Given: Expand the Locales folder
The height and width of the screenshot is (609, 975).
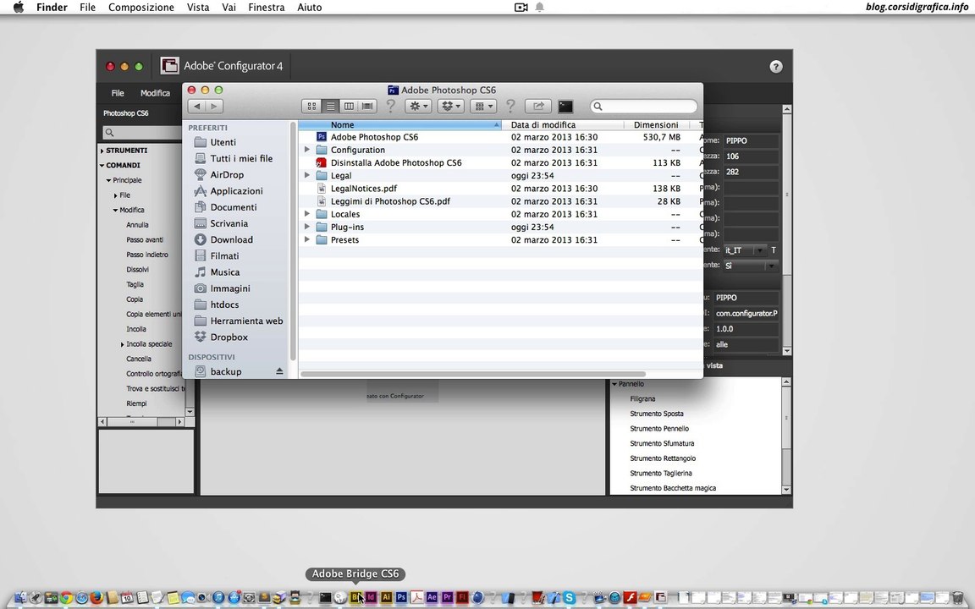Looking at the screenshot, I should pyautogui.click(x=306, y=214).
